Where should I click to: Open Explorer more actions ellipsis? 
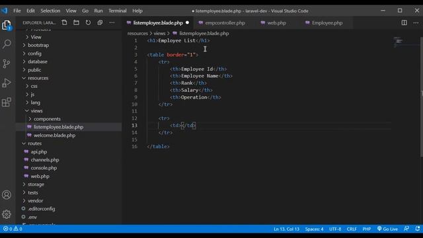112,22
